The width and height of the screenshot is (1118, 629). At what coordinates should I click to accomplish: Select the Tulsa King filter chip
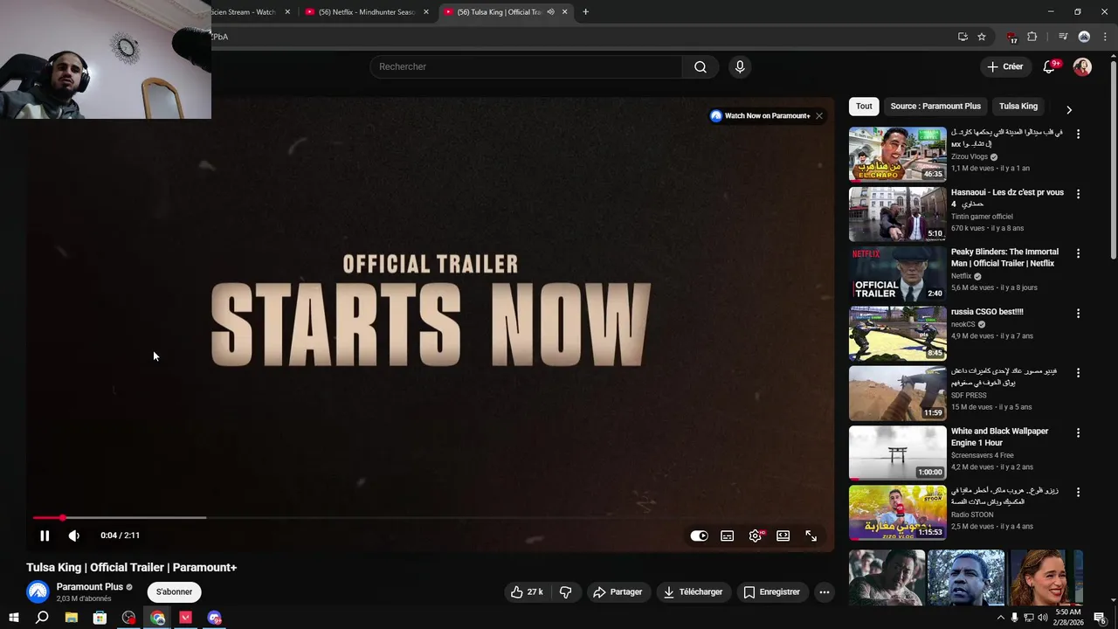[1018, 107]
